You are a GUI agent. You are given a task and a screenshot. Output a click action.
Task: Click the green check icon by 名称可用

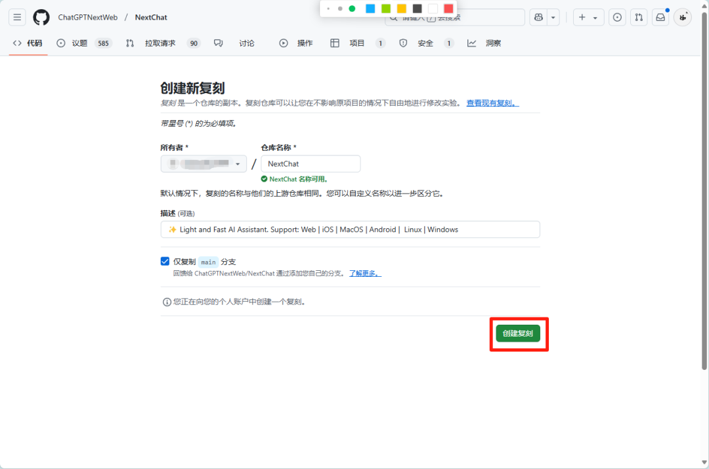(x=264, y=179)
